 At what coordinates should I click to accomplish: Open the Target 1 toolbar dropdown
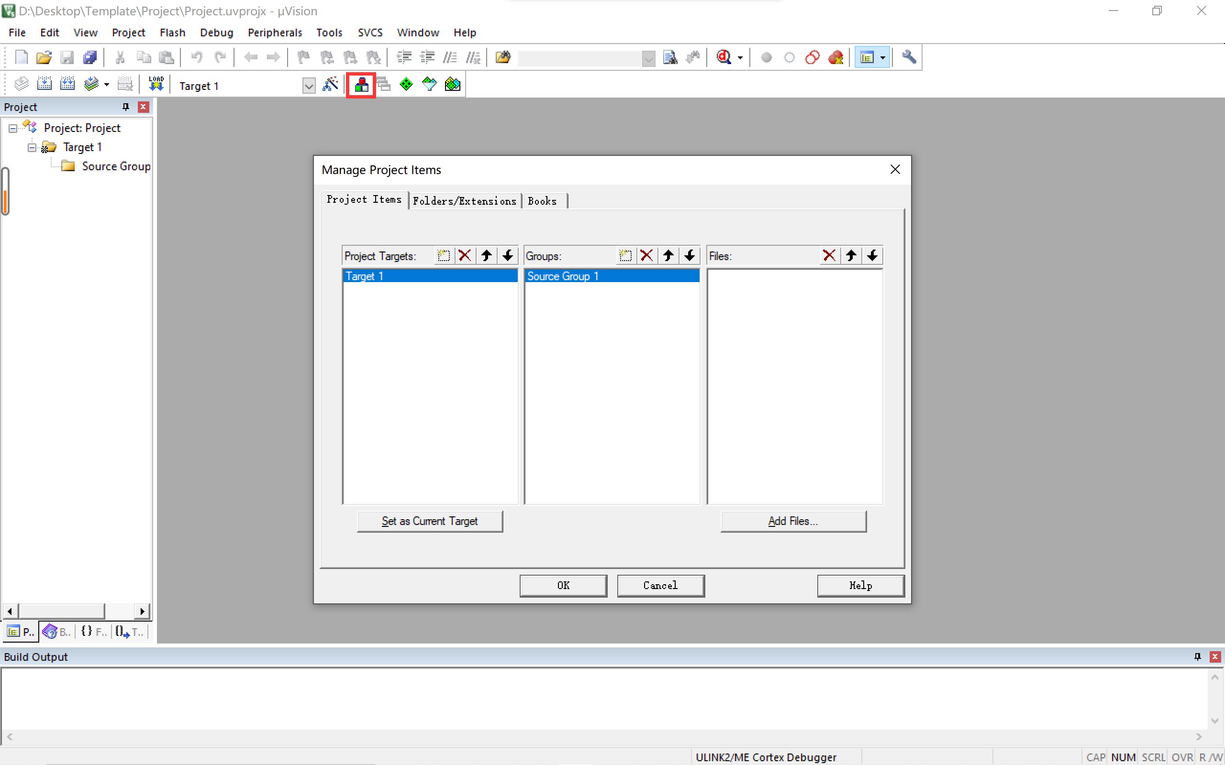click(x=309, y=86)
